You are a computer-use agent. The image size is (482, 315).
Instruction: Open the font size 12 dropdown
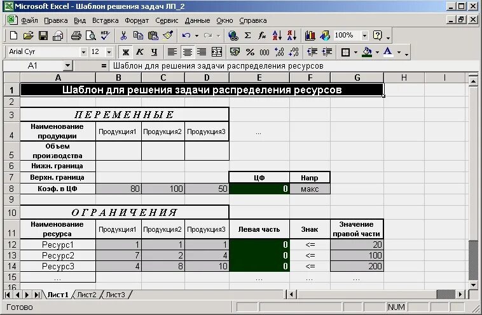point(109,52)
